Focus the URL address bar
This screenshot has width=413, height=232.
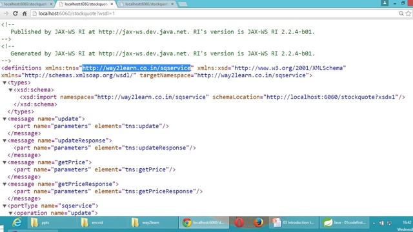pyautogui.click(x=214, y=14)
